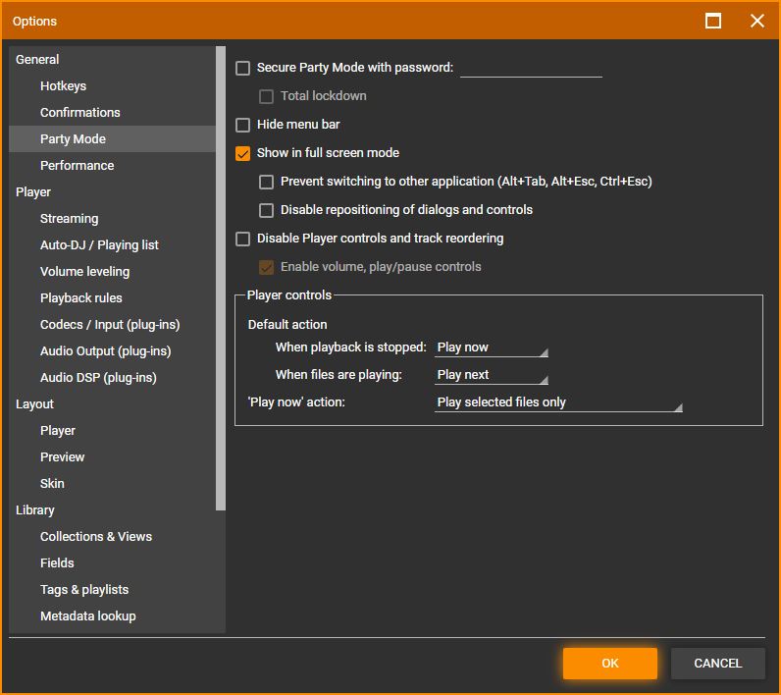
Task: Expand the 'When files are playing' dropdown
Action: coord(492,375)
